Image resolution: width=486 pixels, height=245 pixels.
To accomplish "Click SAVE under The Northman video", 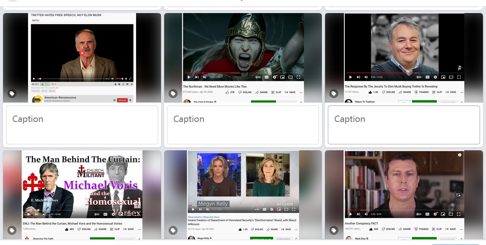I will [290, 92].
